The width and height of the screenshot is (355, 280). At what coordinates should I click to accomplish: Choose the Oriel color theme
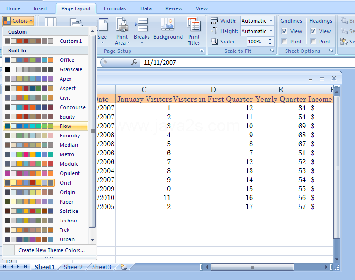click(46, 183)
